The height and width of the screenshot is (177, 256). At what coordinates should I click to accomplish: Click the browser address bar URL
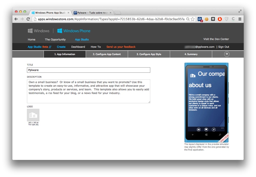111,19
